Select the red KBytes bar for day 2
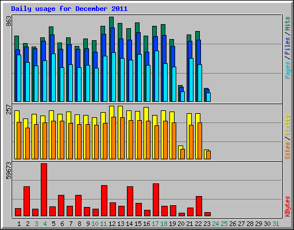This screenshot has height=230, width=294. pos(26,201)
